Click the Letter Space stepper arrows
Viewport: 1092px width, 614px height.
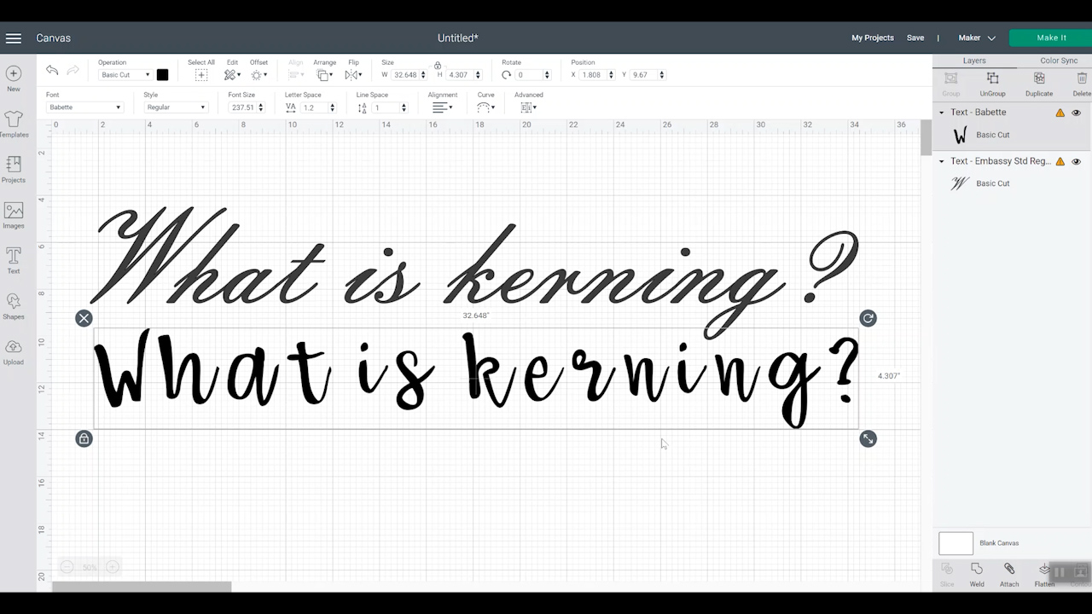[x=332, y=107]
